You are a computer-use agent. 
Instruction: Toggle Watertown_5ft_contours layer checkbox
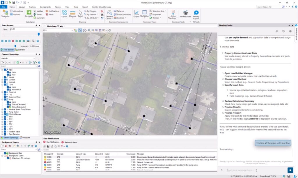pyautogui.click(x=8, y=158)
